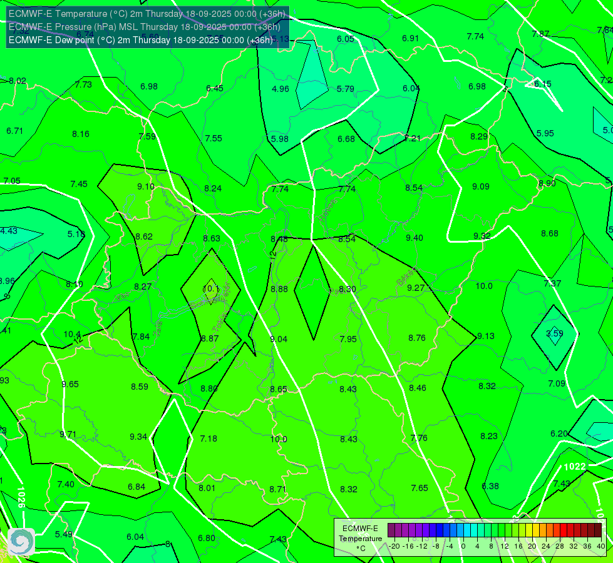Click the 7.87 temperature value

coord(540,34)
